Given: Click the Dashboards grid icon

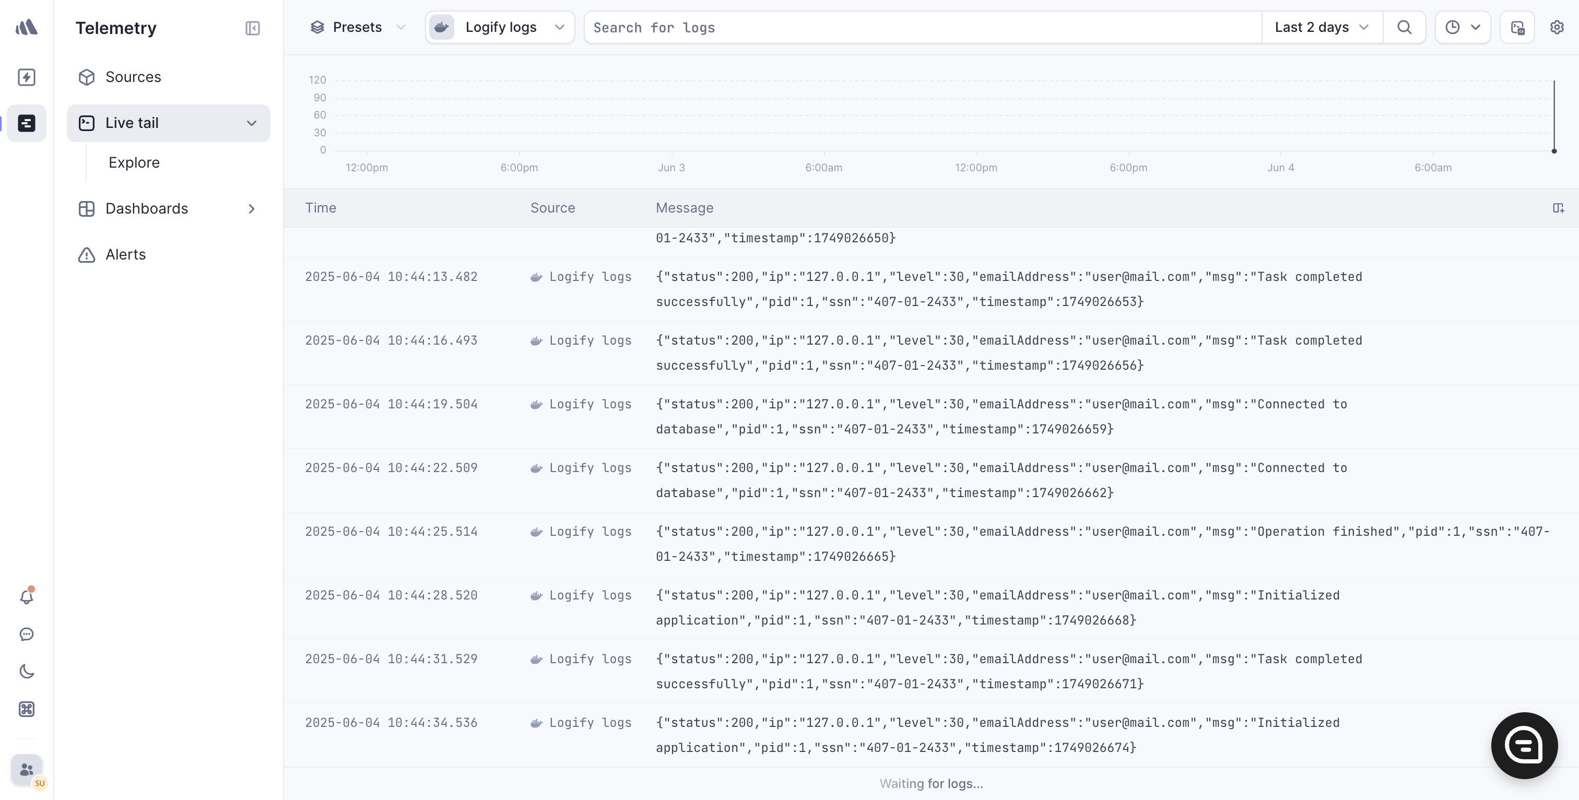Looking at the screenshot, I should 87,209.
